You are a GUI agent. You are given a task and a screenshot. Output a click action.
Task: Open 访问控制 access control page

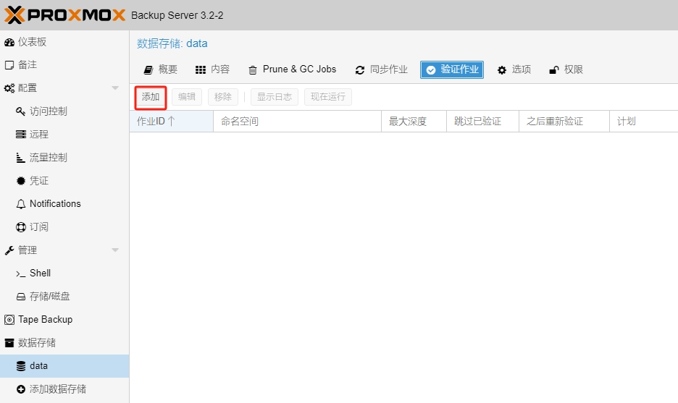pyautogui.click(x=48, y=111)
